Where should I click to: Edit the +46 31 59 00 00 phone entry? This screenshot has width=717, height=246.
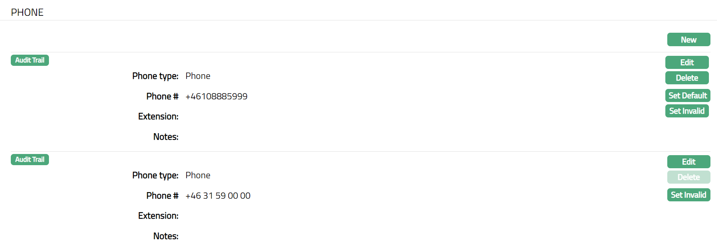coord(688,162)
